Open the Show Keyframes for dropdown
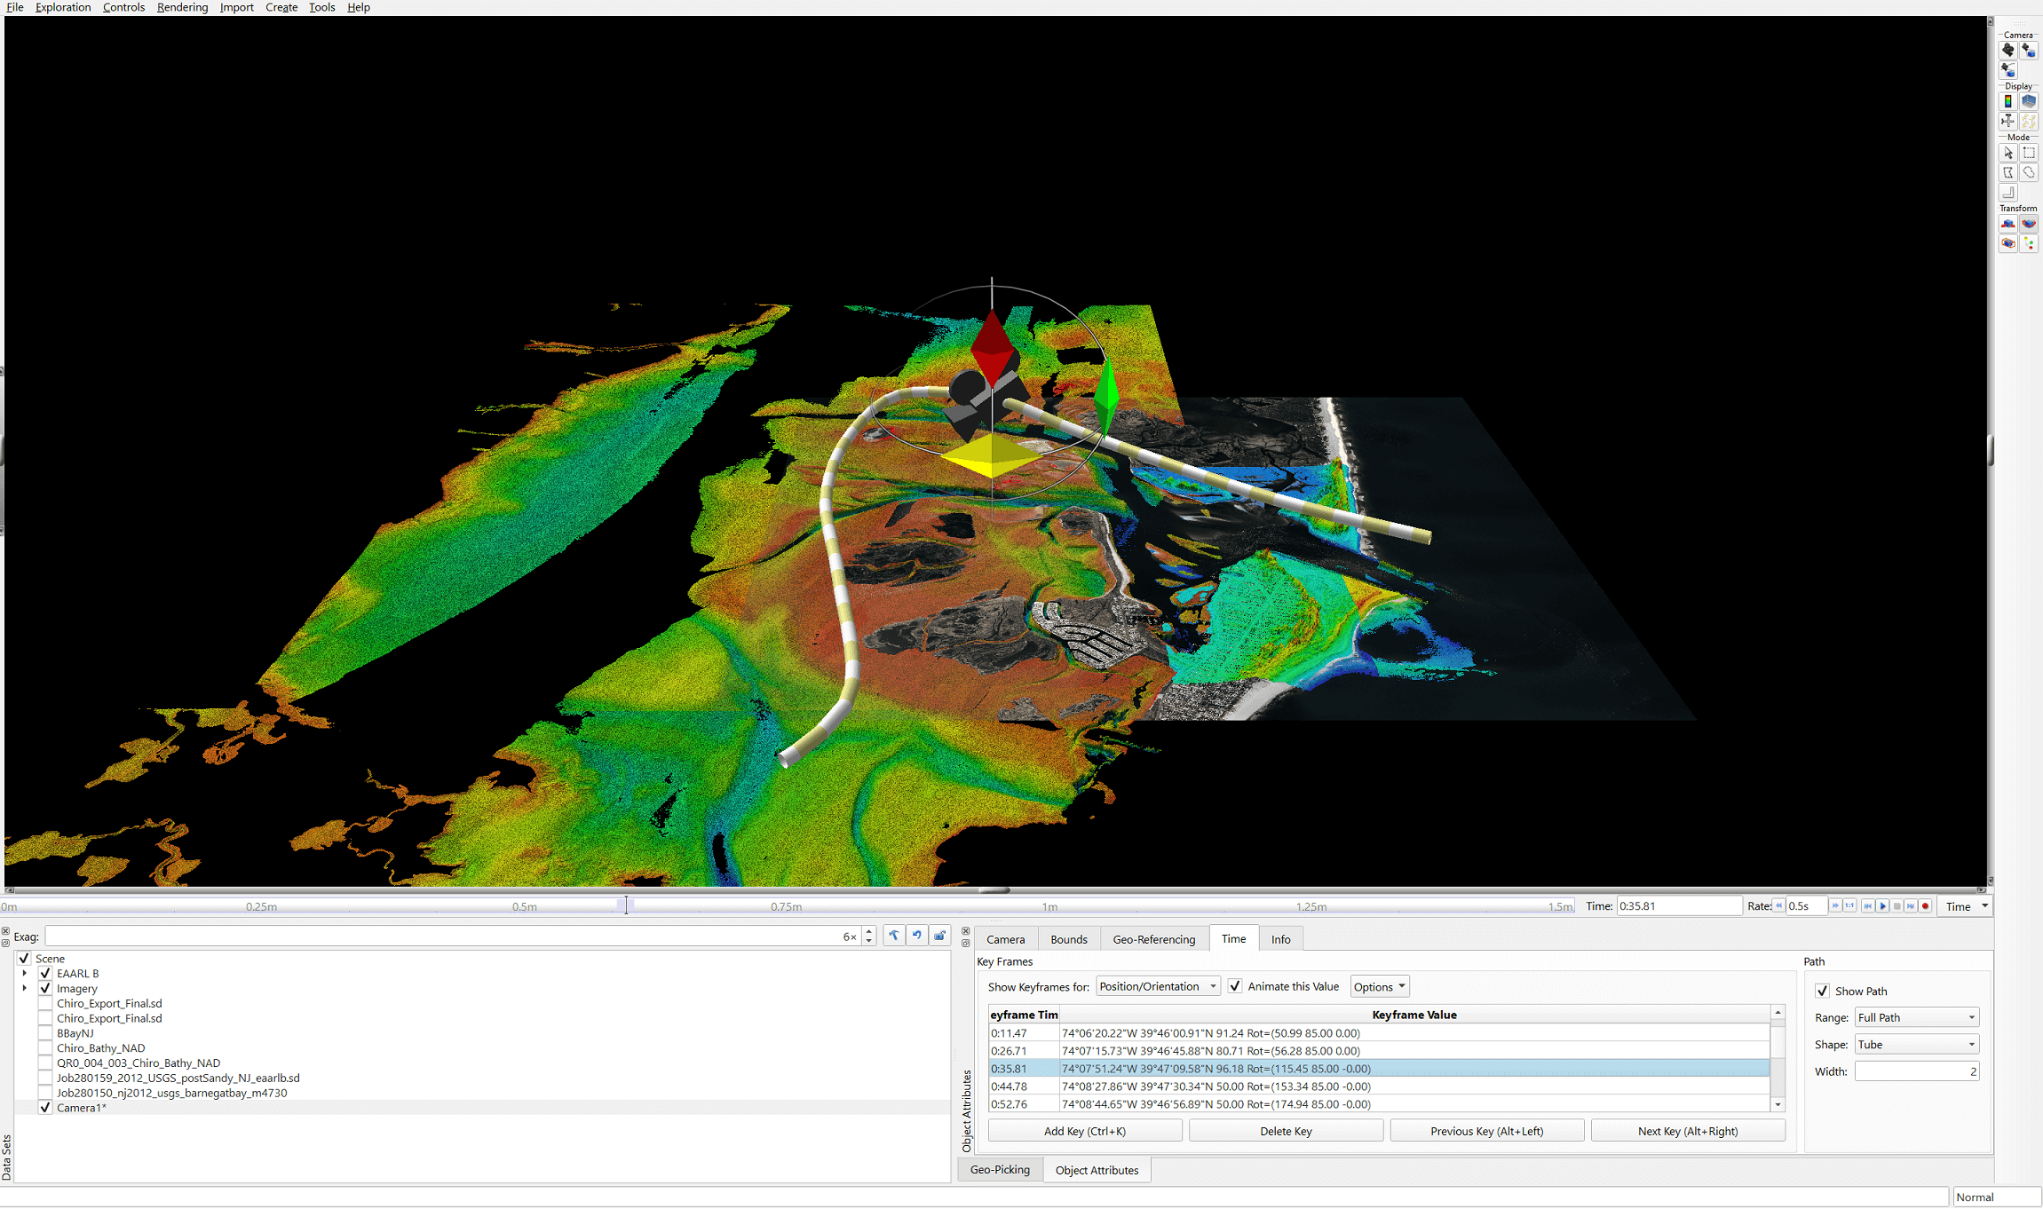This screenshot has width=2043, height=1209. 1212,986
